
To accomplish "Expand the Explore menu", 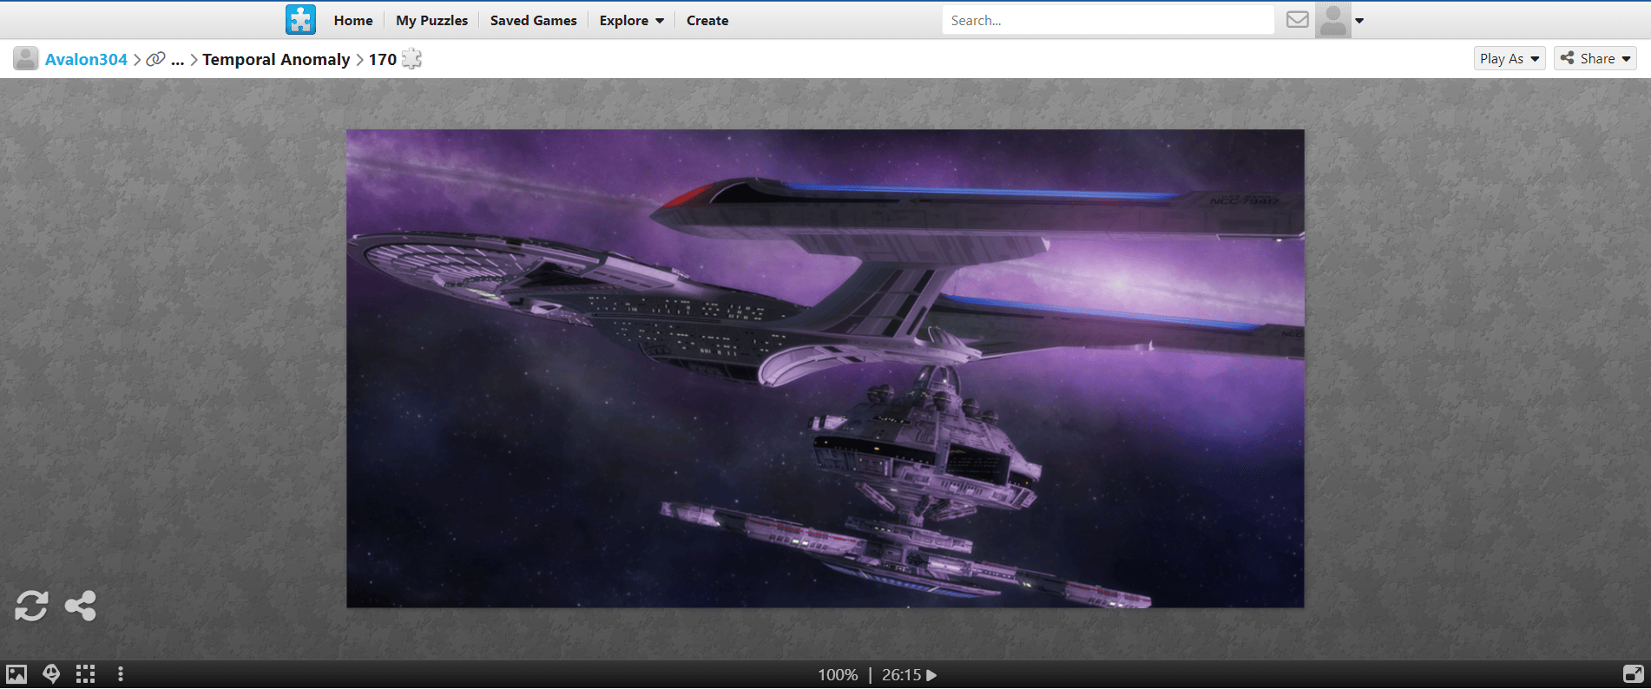I will point(631,21).
